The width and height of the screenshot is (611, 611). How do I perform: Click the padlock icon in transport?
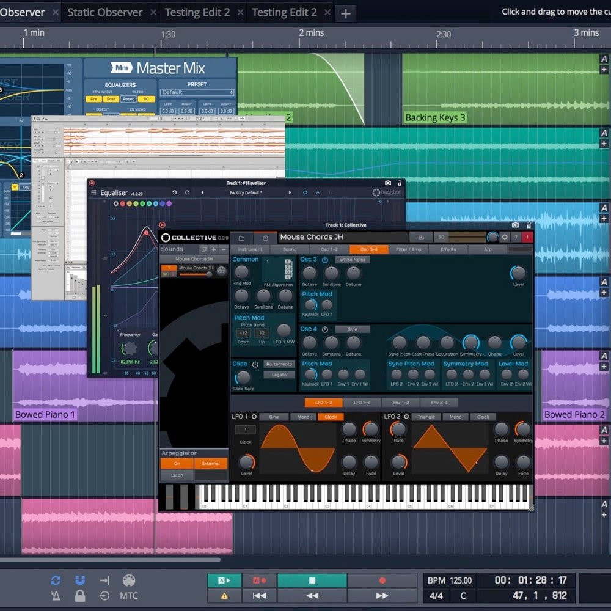[80, 595]
